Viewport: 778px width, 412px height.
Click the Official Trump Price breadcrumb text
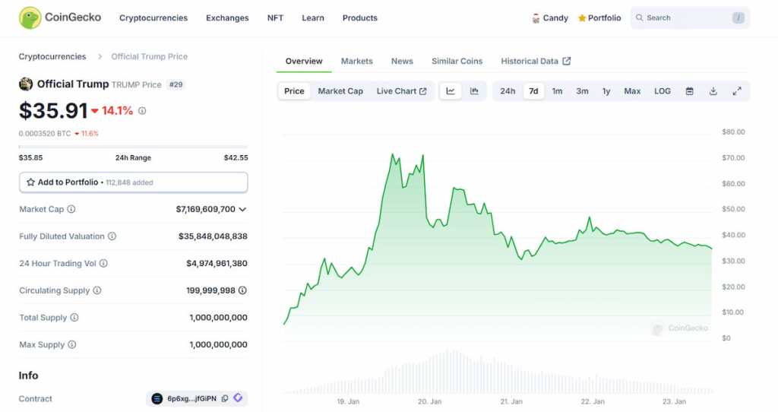[x=150, y=56]
